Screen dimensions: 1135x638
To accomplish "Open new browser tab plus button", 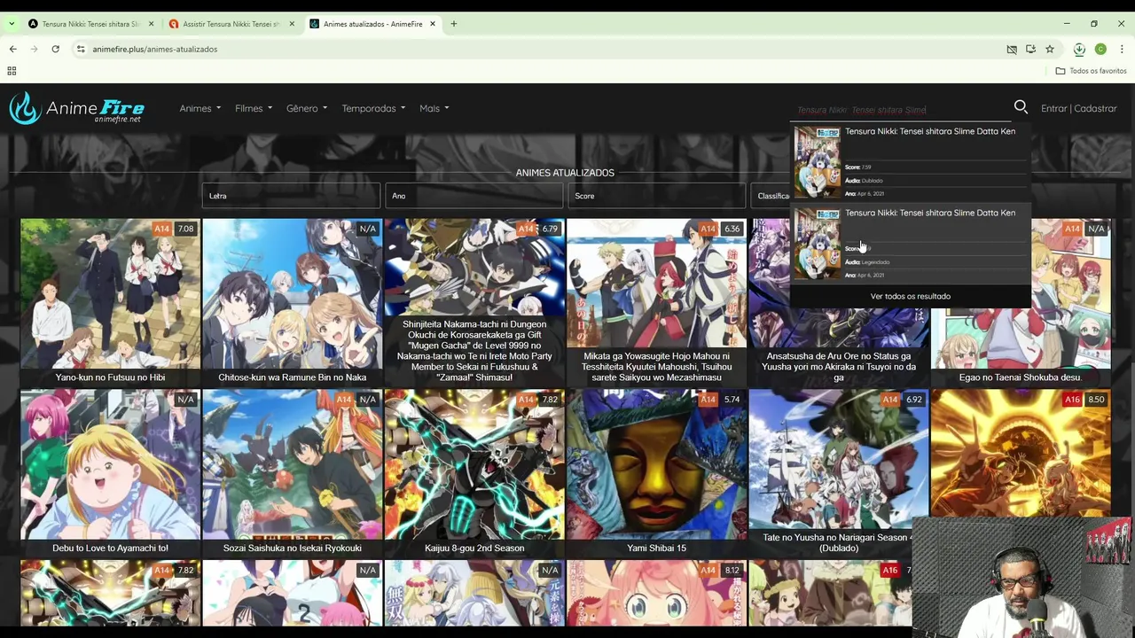I will (453, 24).
